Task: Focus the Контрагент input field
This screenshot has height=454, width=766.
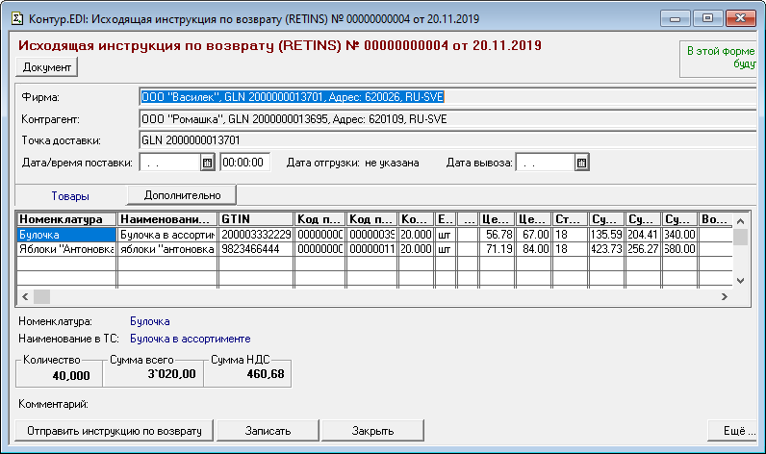Action: coord(448,119)
